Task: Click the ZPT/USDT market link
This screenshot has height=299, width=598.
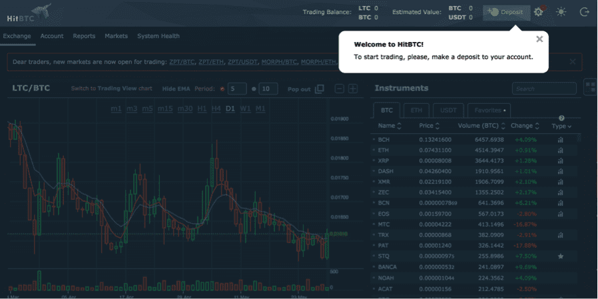Action: tap(243, 62)
